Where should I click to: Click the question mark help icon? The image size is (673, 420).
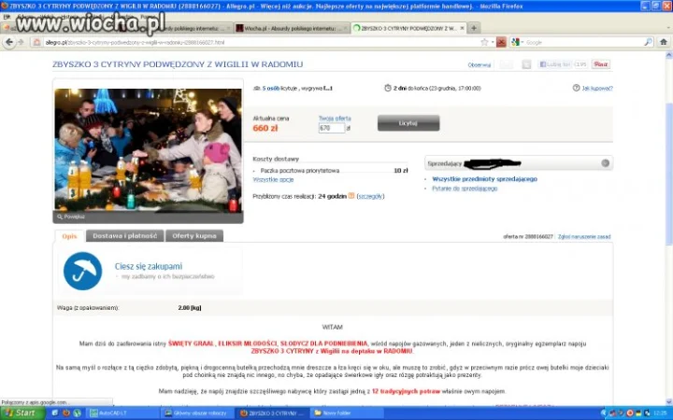point(576,88)
